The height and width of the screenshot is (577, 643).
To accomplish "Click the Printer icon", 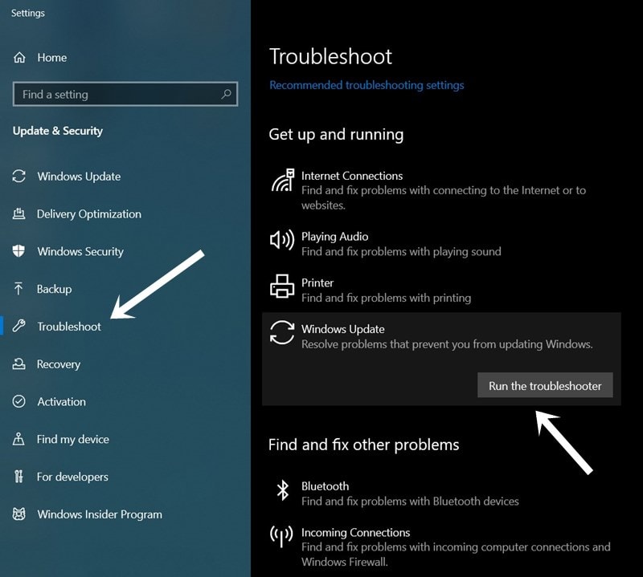I will (282, 286).
